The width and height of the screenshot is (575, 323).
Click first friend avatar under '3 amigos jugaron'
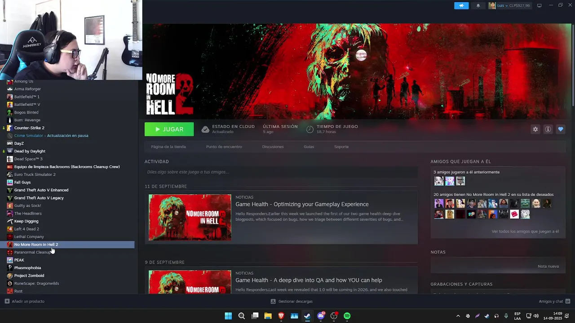tap(439, 181)
